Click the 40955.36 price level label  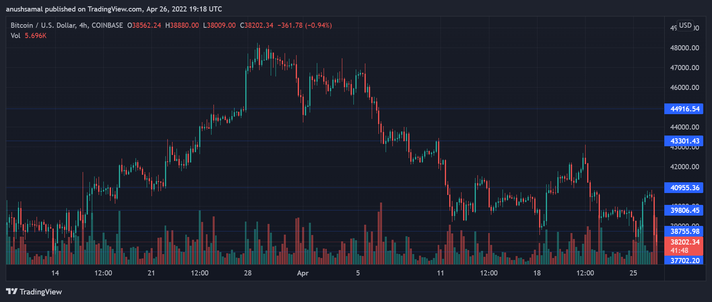point(684,188)
